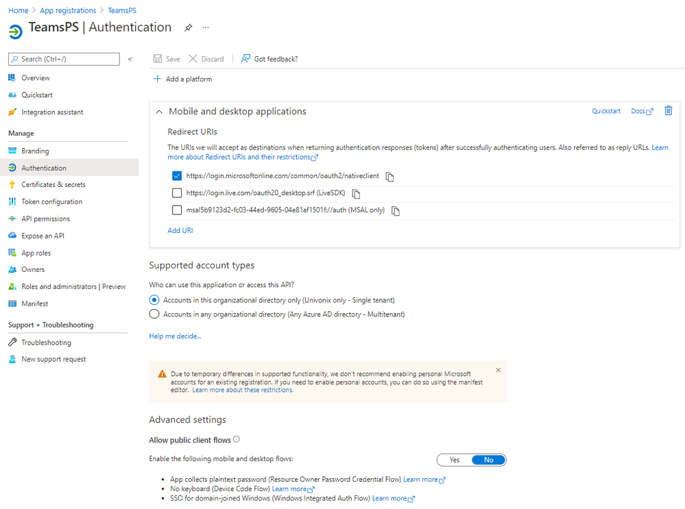
Task: Select Accounts in any organizational directory Multitenant
Action: (x=154, y=314)
